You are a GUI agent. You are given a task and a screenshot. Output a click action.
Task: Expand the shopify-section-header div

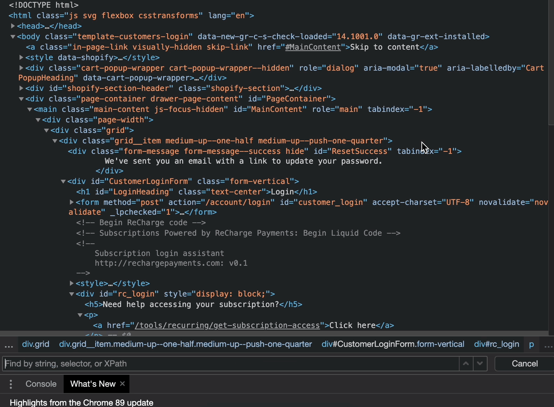(x=21, y=88)
